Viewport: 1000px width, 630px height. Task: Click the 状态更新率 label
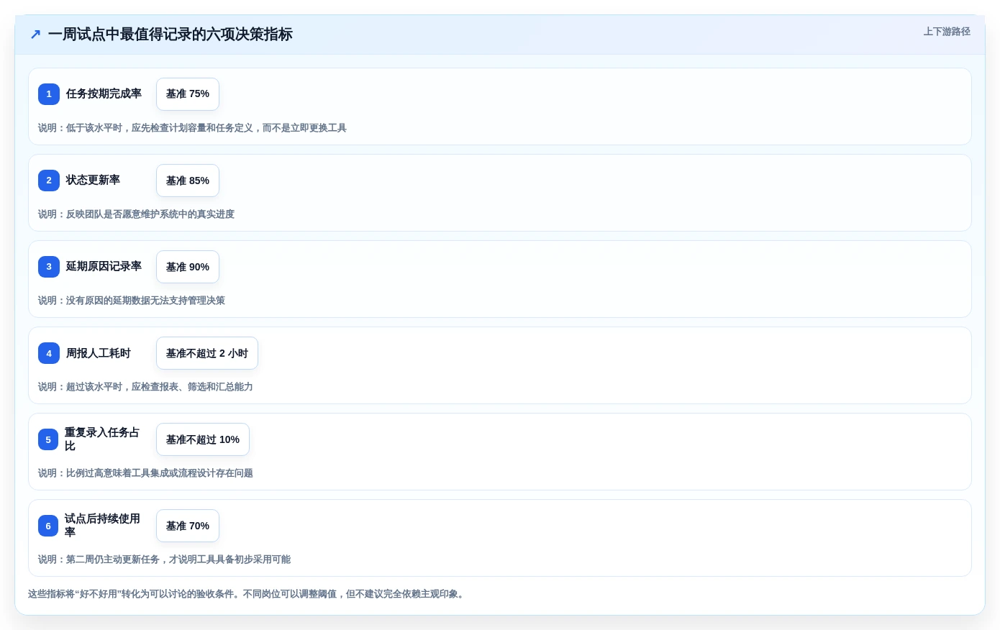pyautogui.click(x=93, y=180)
